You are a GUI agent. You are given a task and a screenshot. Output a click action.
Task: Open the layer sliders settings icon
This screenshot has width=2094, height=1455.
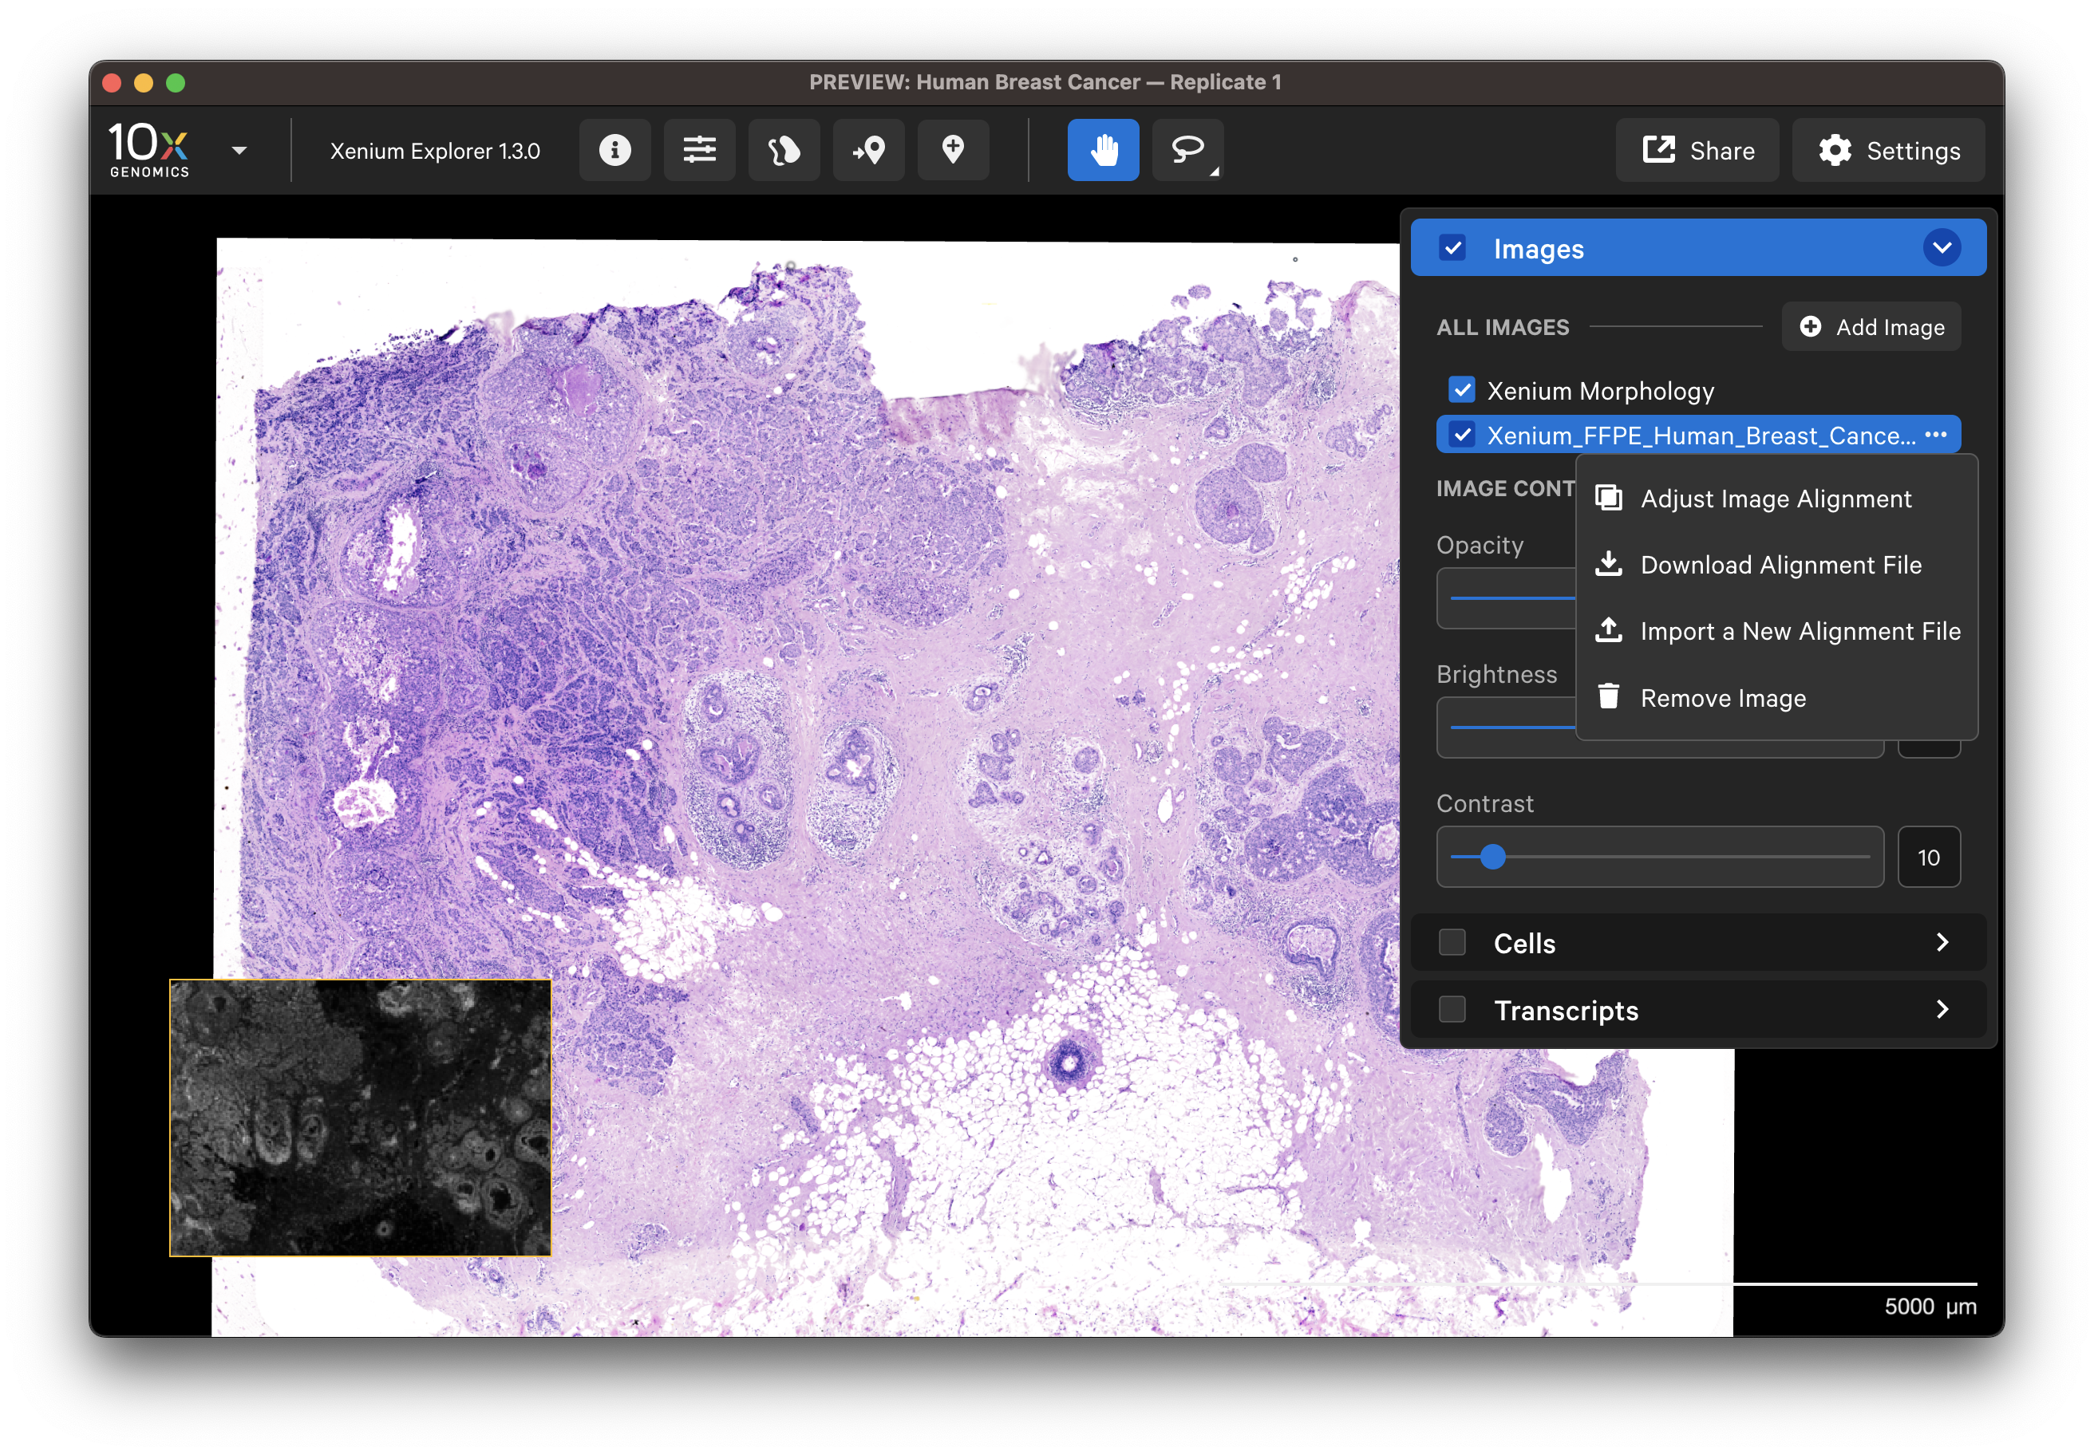(x=698, y=149)
